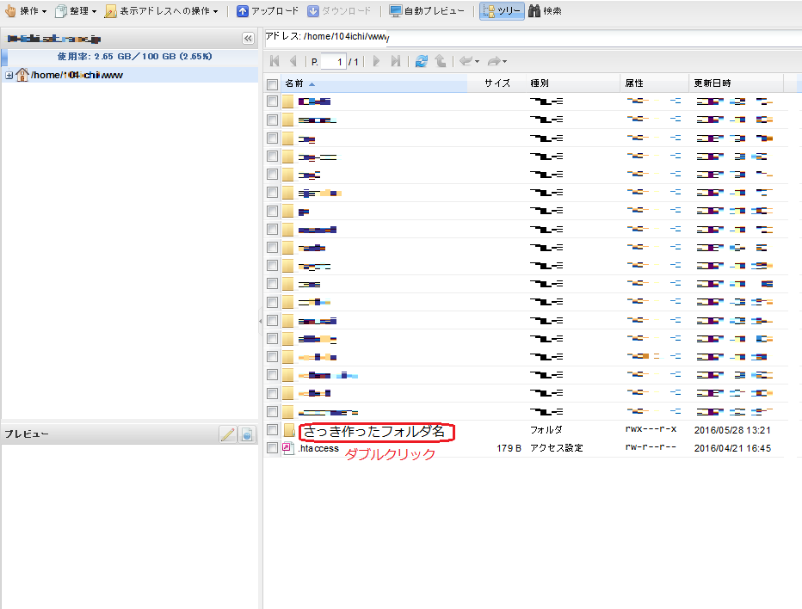
Task: Open the 表示アドレスへの操作 menu
Action: [162, 11]
